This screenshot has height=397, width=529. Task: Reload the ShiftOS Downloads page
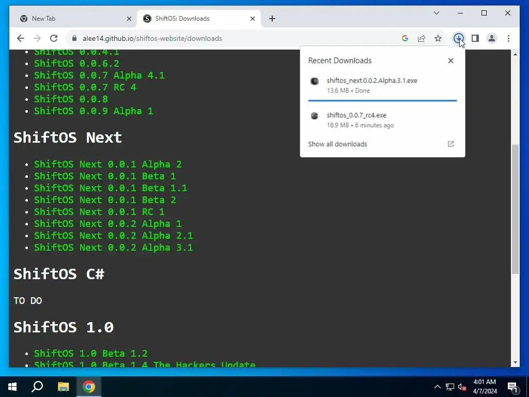pos(54,38)
